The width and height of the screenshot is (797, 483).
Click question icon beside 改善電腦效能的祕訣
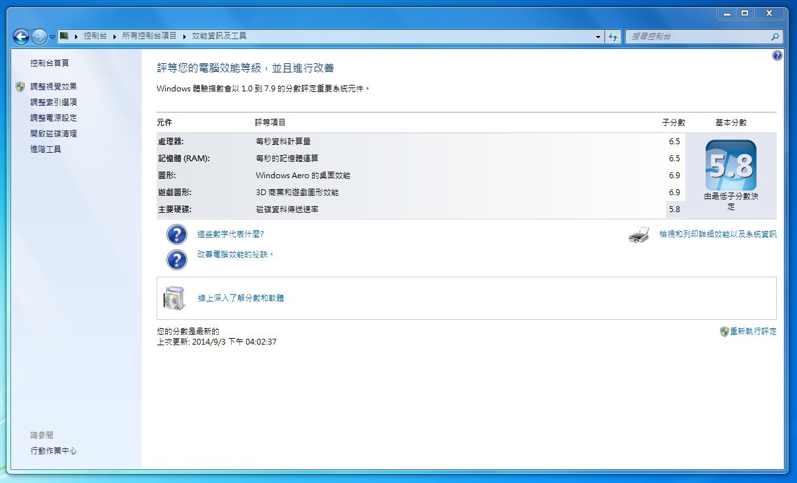(177, 259)
